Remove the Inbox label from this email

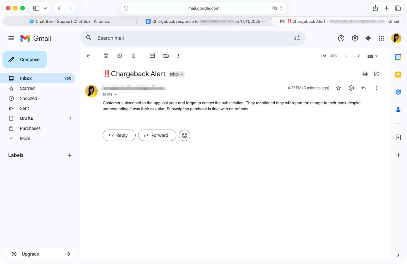click(182, 74)
